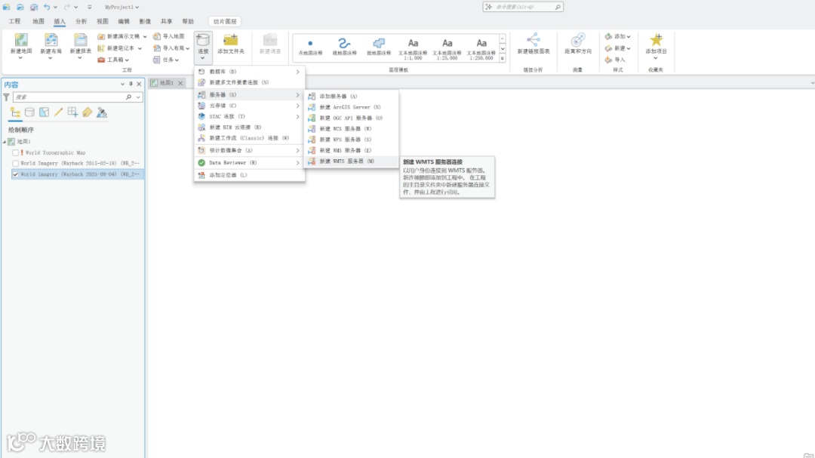815x458 pixels.
Task: Click 新建链接图表 (New Link Chart) icon
Action: click(534, 40)
